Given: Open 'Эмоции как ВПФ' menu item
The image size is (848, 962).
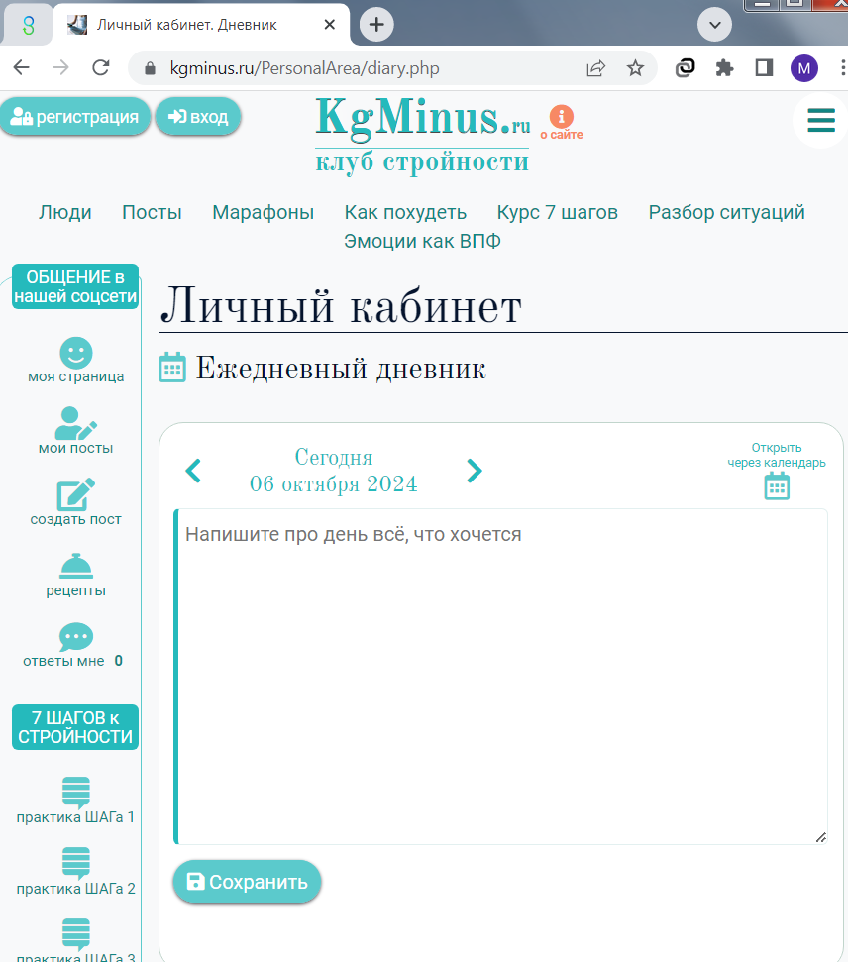Looking at the screenshot, I should 422,241.
